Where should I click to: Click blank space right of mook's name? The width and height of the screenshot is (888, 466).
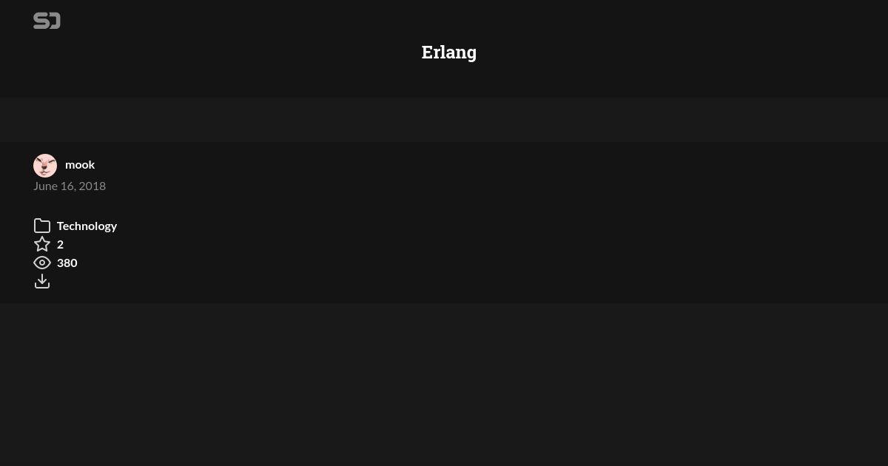click(x=444, y=164)
